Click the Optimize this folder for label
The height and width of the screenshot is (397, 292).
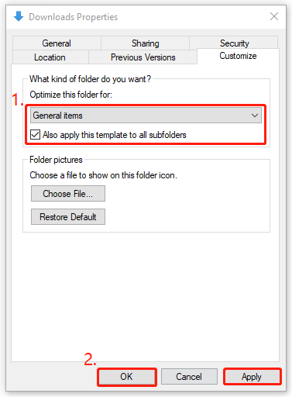click(71, 95)
